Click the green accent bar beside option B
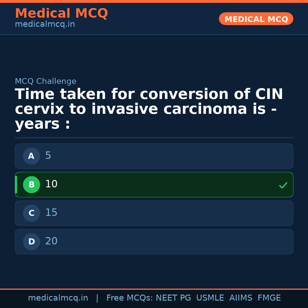 tap(16, 185)
